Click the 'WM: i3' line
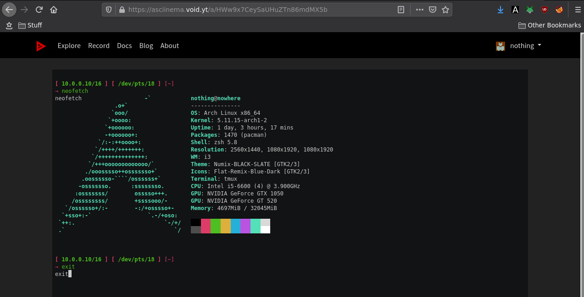584x297 pixels. pos(201,157)
